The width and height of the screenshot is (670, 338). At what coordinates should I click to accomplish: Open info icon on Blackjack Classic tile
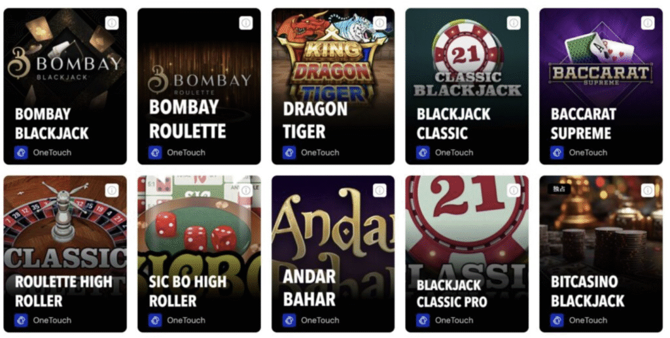tap(514, 23)
